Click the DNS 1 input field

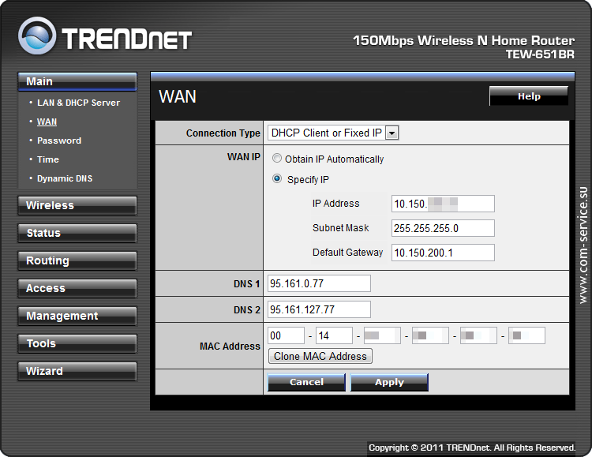pos(319,283)
